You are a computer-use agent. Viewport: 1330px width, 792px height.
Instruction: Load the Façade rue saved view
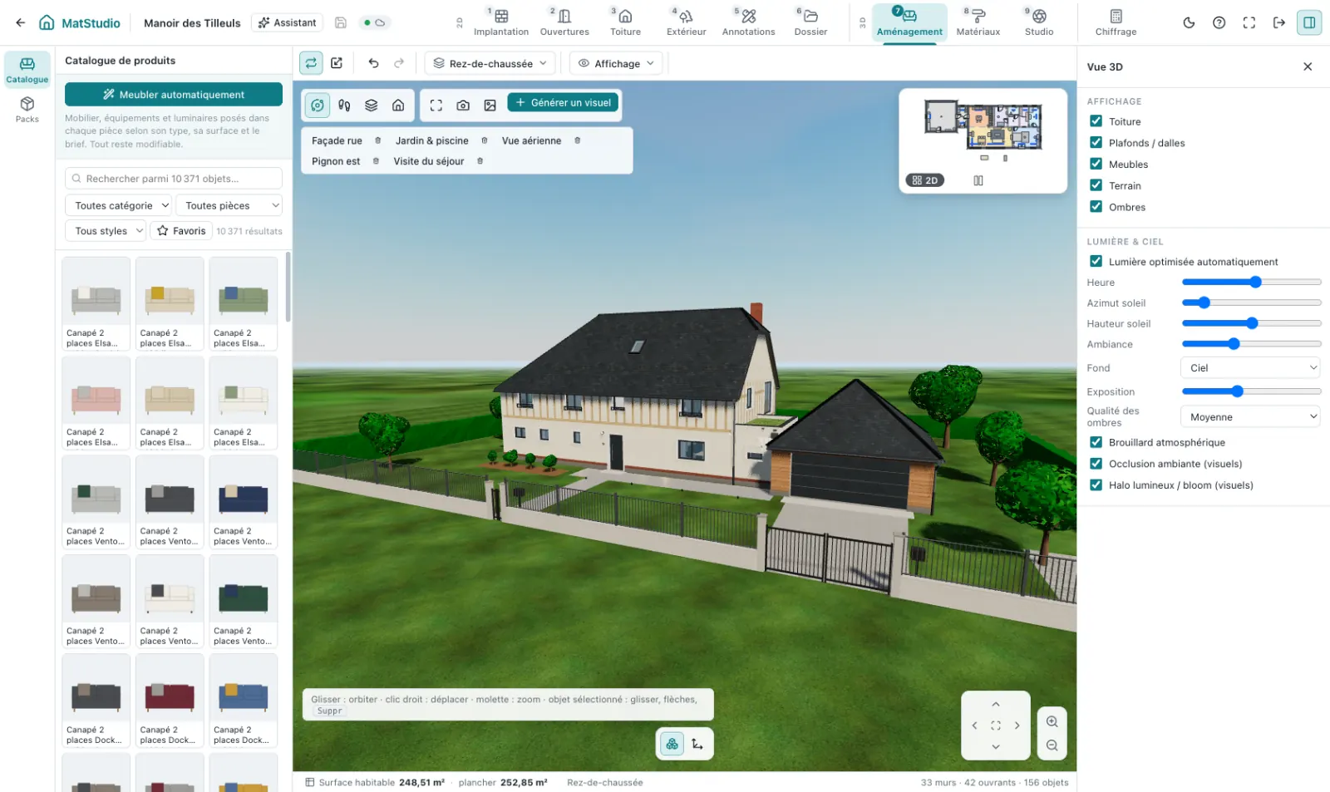tap(337, 140)
